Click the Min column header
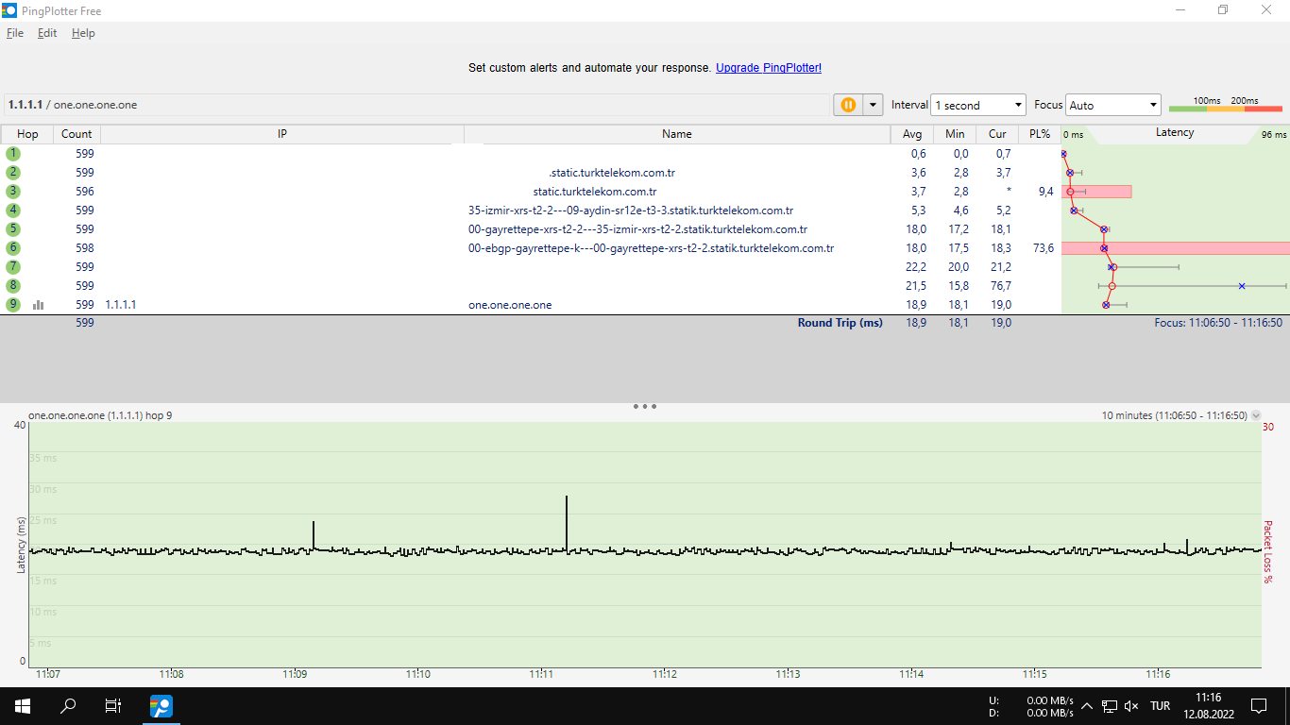 pos(955,134)
